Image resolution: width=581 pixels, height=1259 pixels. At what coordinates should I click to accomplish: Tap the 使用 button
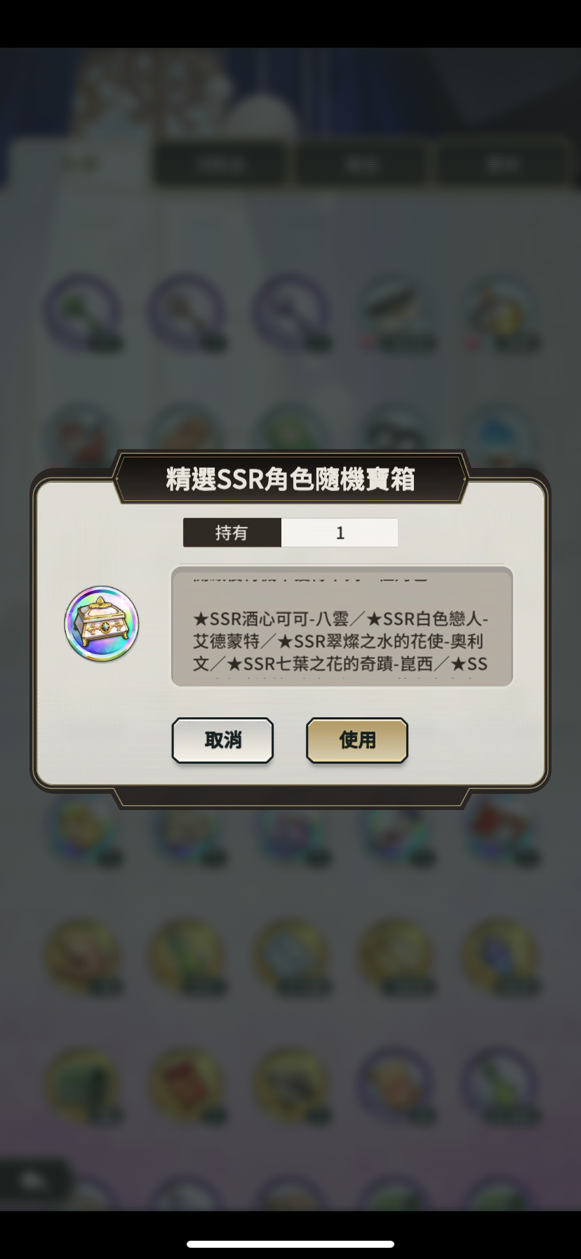click(x=356, y=740)
